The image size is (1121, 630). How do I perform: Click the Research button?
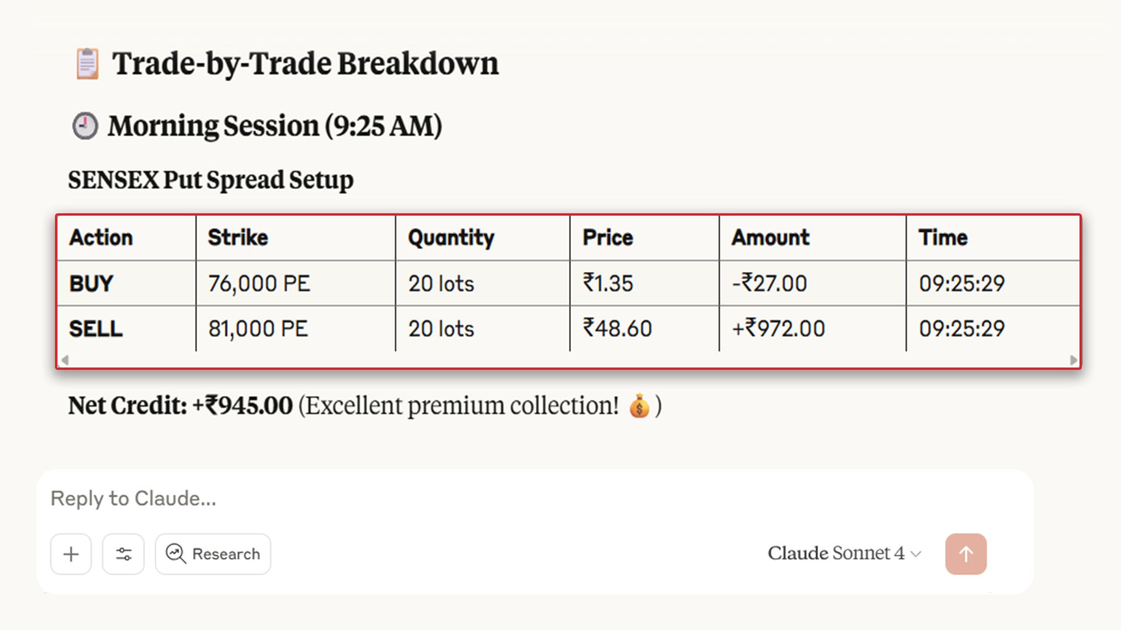click(x=213, y=554)
